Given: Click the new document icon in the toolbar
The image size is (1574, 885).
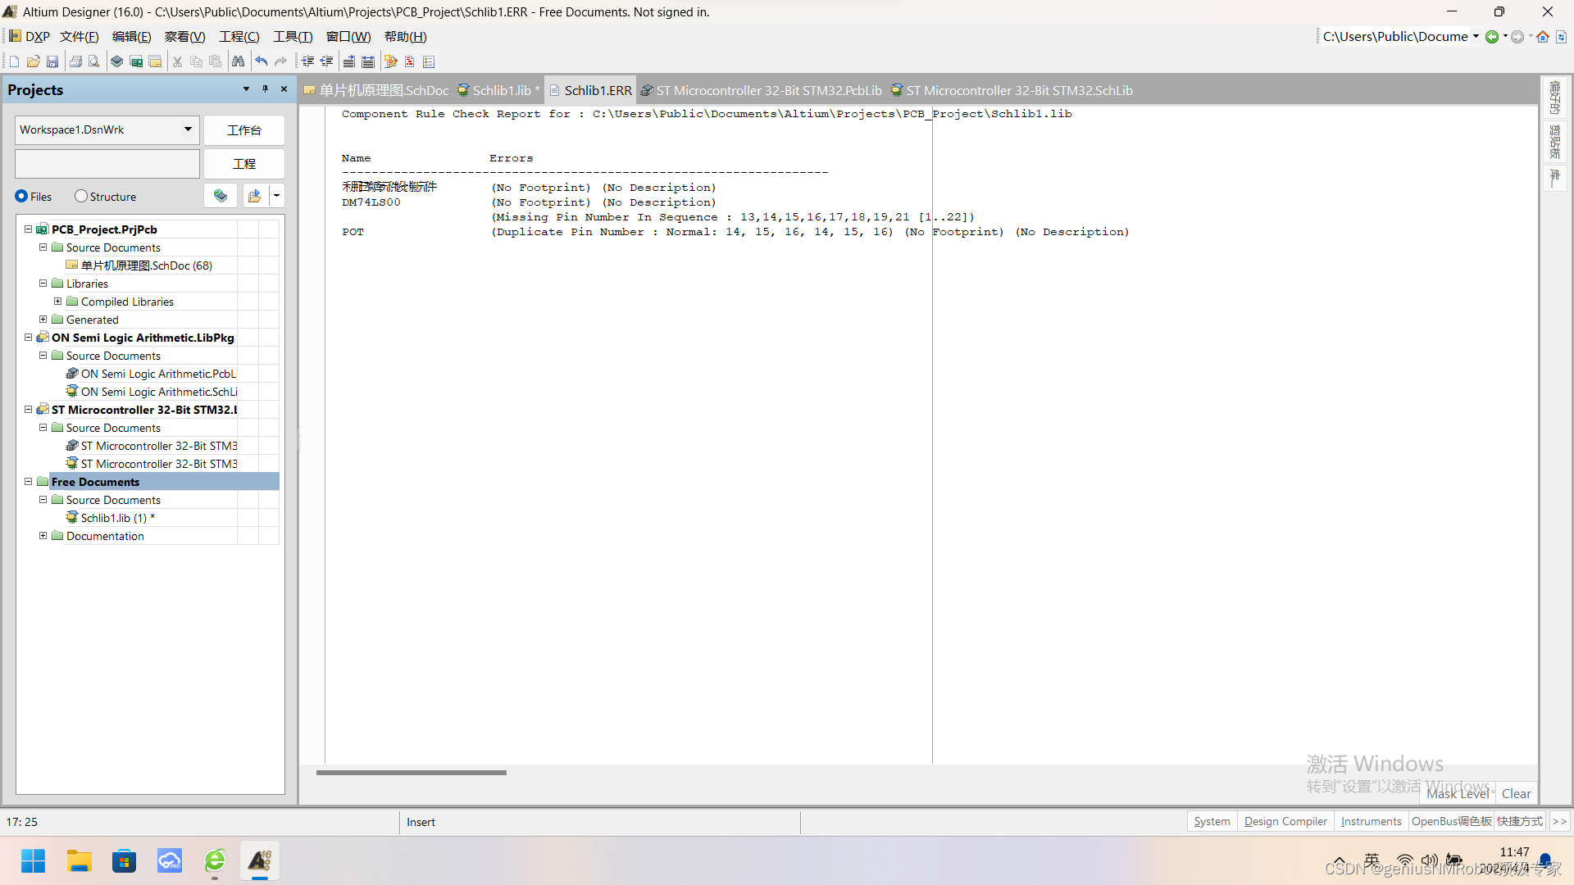Looking at the screenshot, I should tap(14, 61).
